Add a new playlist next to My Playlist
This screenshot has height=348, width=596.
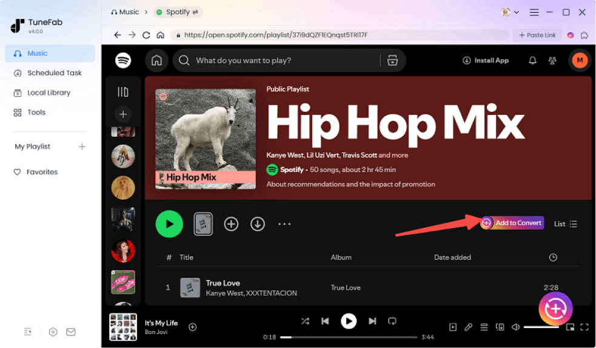tap(82, 146)
